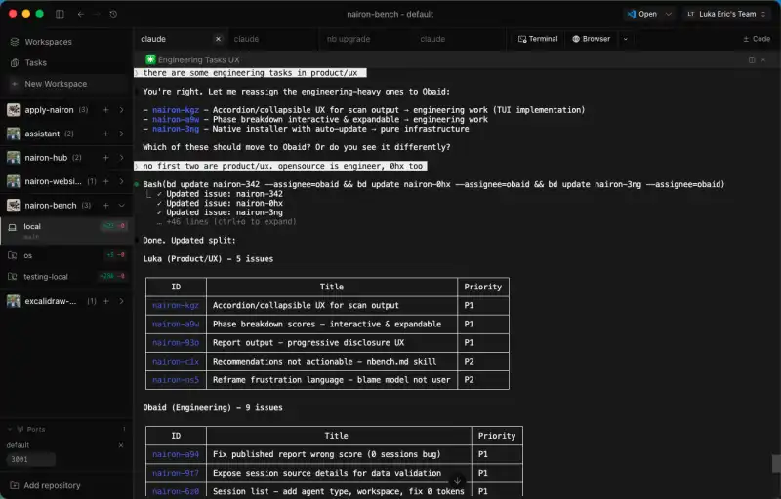Open the Browser pane

click(592, 39)
